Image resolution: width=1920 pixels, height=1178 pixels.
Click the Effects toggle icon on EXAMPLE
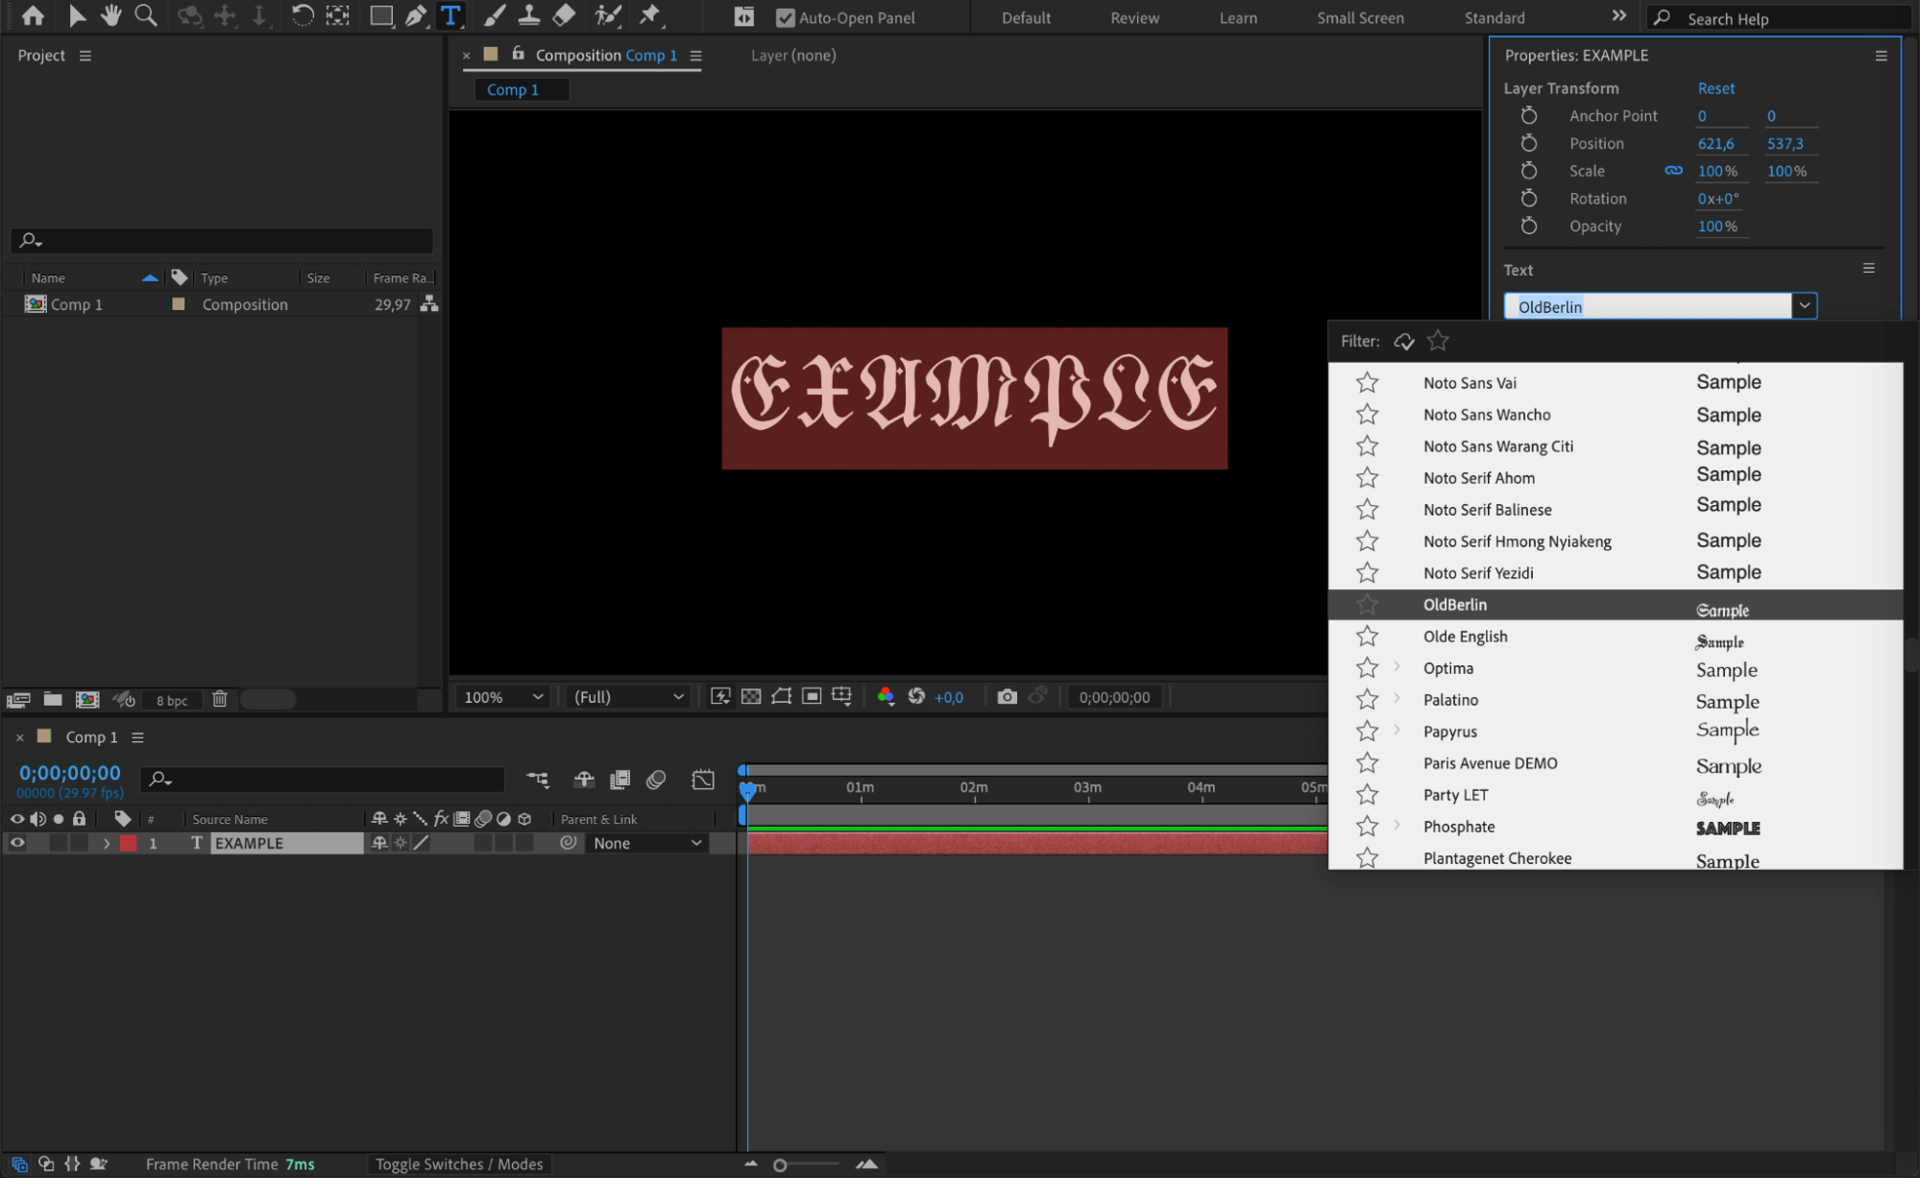tap(442, 842)
